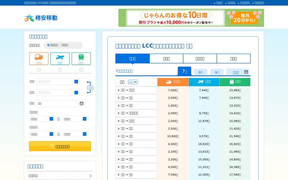Open the first departure time dropdown
The image size is (288, 180).
pyautogui.click(x=42, y=119)
